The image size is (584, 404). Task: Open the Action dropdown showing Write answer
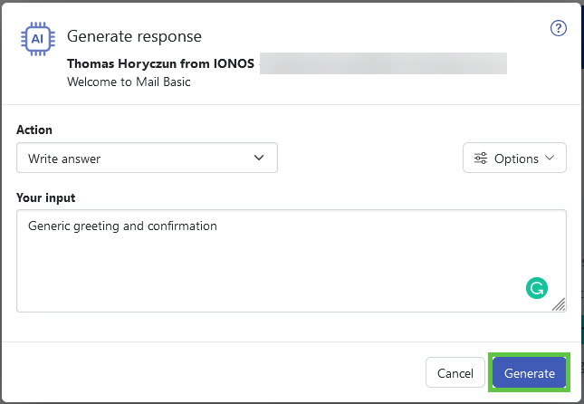[x=147, y=158]
